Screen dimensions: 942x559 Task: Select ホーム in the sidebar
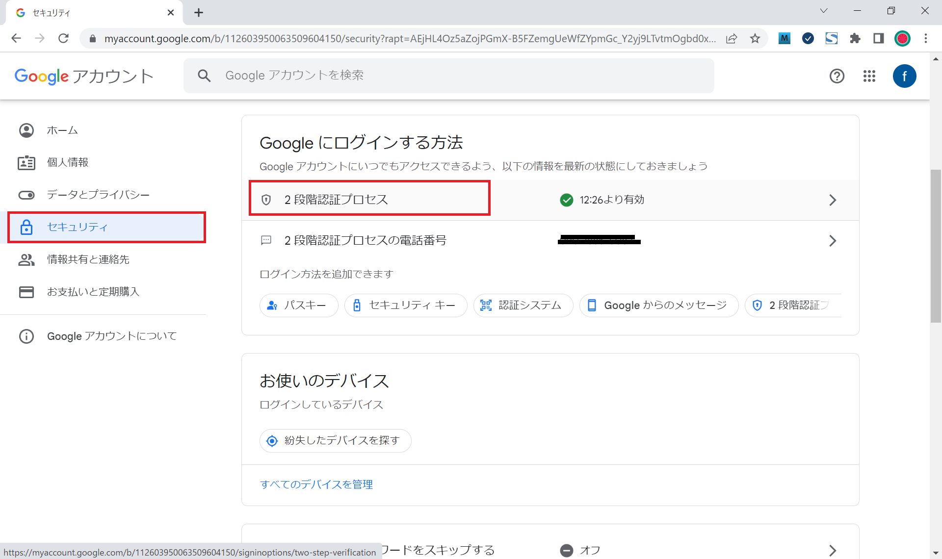[x=62, y=130]
